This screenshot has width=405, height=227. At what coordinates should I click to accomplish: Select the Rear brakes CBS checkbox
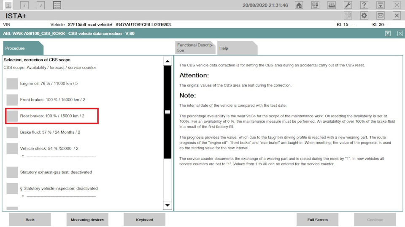coord(12,116)
